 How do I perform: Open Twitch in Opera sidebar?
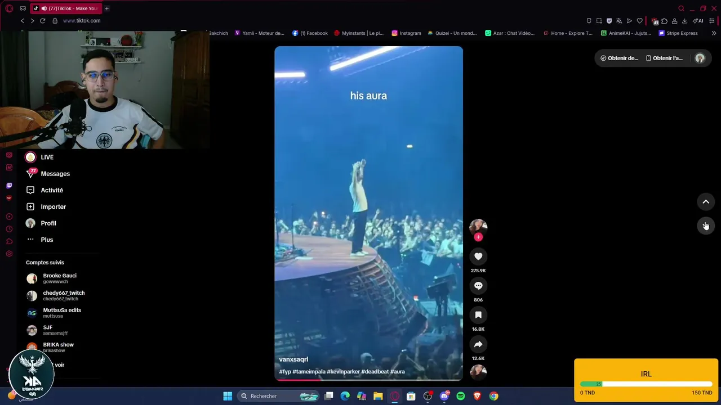[x=9, y=186]
